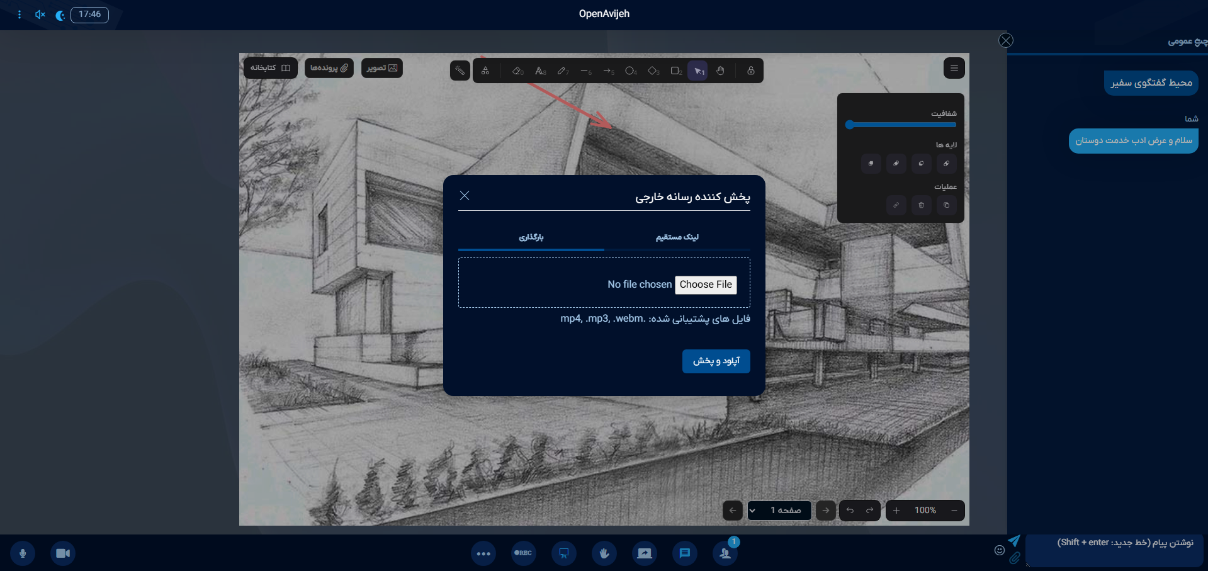1208x571 pixels.
Task: Click the duplicate icon under عملیات
Action: click(x=947, y=205)
